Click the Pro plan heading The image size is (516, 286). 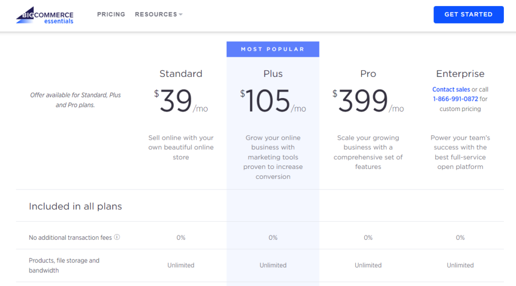tap(368, 73)
